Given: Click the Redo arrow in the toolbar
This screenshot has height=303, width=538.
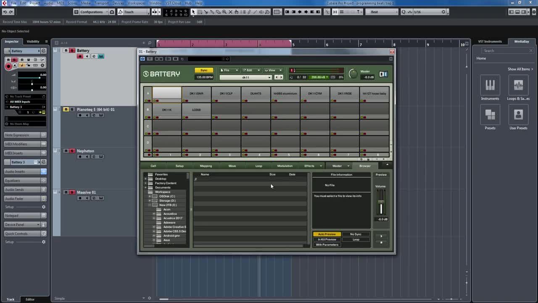Looking at the screenshot, I should click(x=11, y=12).
